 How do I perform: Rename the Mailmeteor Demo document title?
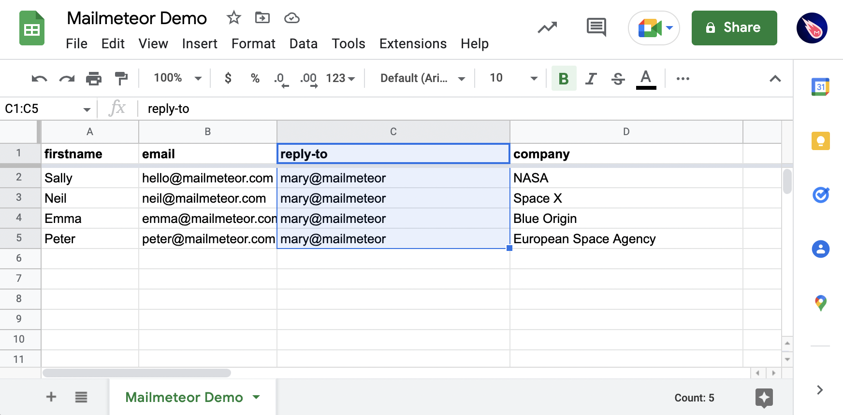pos(137,18)
